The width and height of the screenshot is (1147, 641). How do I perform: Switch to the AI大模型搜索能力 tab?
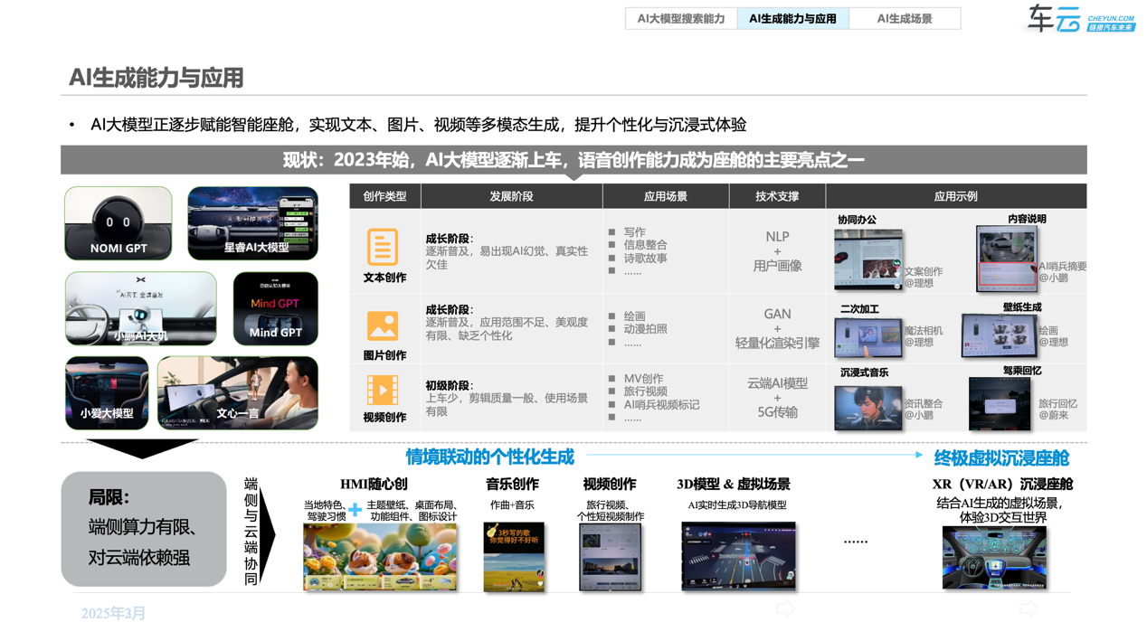(x=680, y=19)
